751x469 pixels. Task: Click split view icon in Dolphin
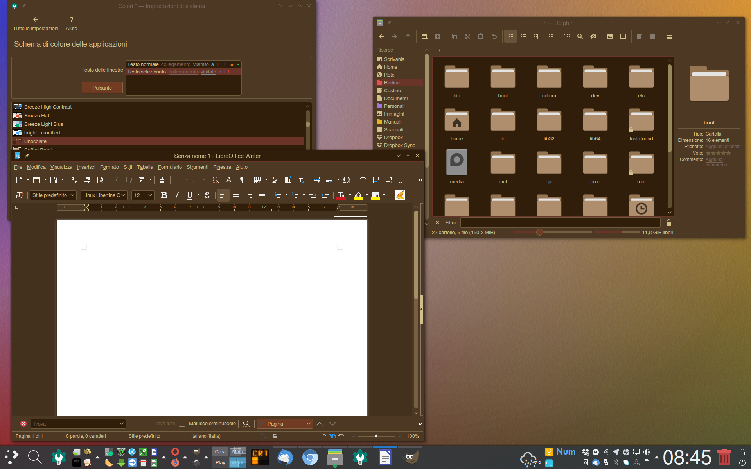click(623, 36)
